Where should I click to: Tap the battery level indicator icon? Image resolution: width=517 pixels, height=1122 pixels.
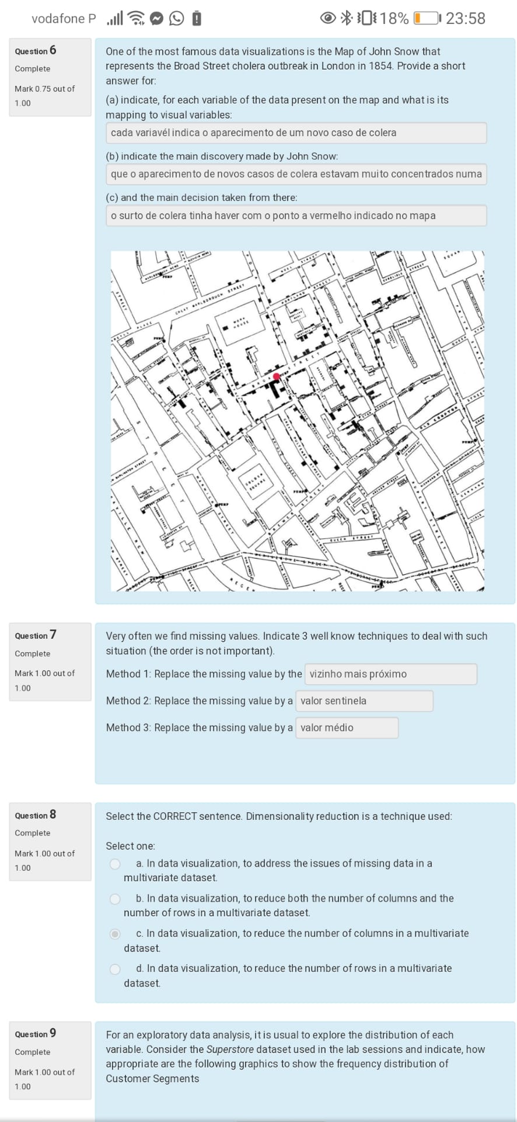click(427, 18)
